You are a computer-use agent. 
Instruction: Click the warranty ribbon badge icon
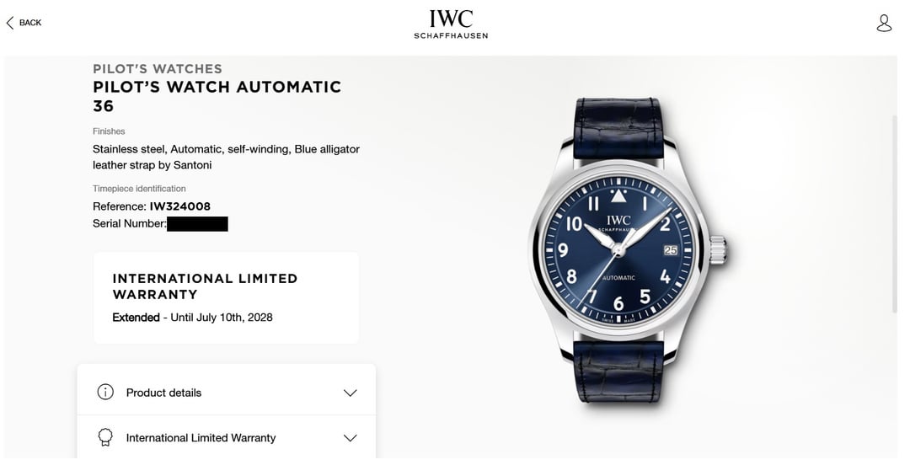105,438
